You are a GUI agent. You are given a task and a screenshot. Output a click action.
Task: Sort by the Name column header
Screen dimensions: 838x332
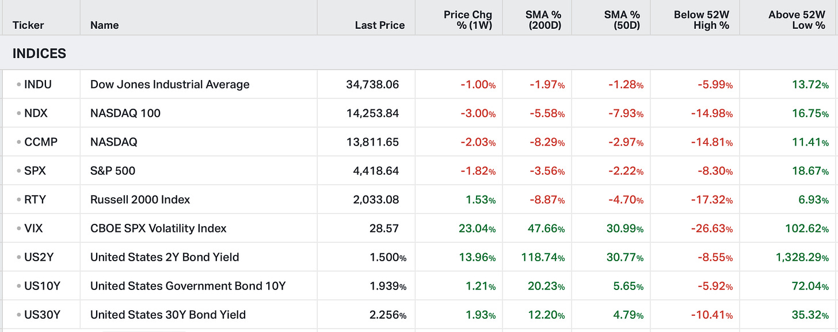tap(104, 25)
